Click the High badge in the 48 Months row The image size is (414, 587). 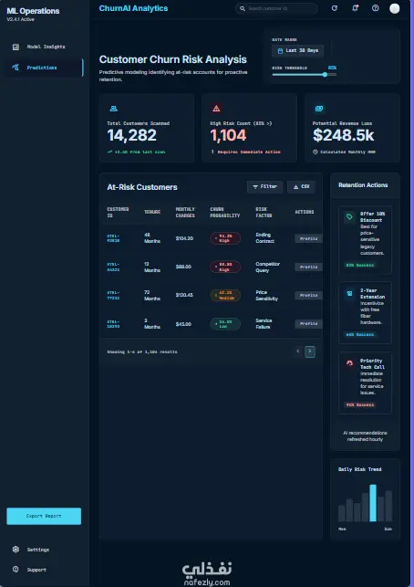click(x=225, y=238)
